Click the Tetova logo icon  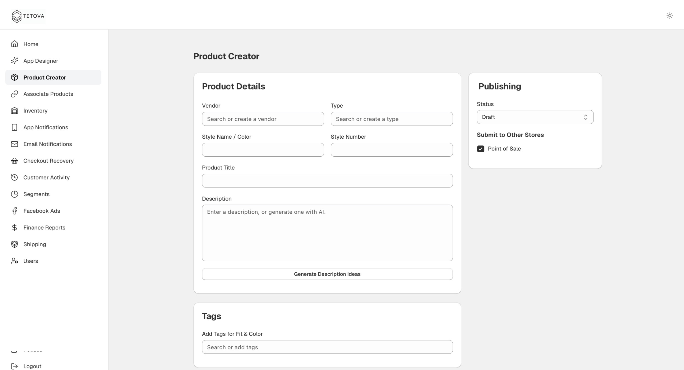17,16
